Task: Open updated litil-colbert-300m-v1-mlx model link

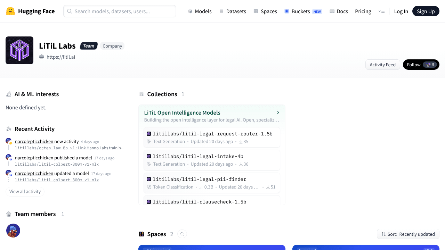Action: [57, 180]
